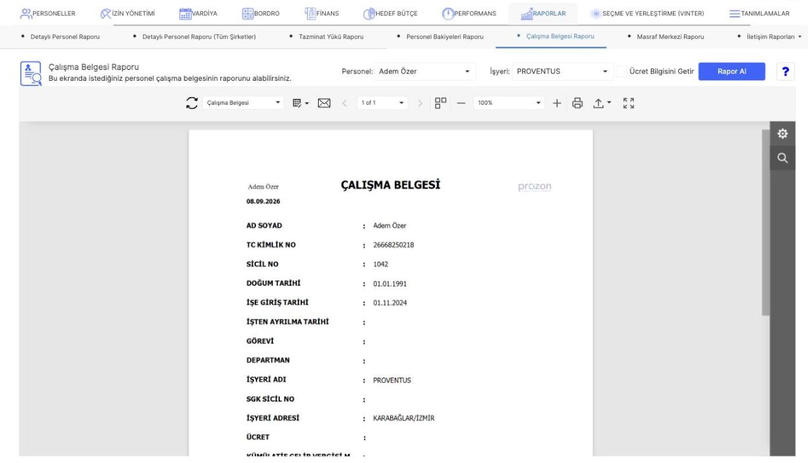
Task: Print the Çalışma Belgesi report
Action: click(x=578, y=103)
